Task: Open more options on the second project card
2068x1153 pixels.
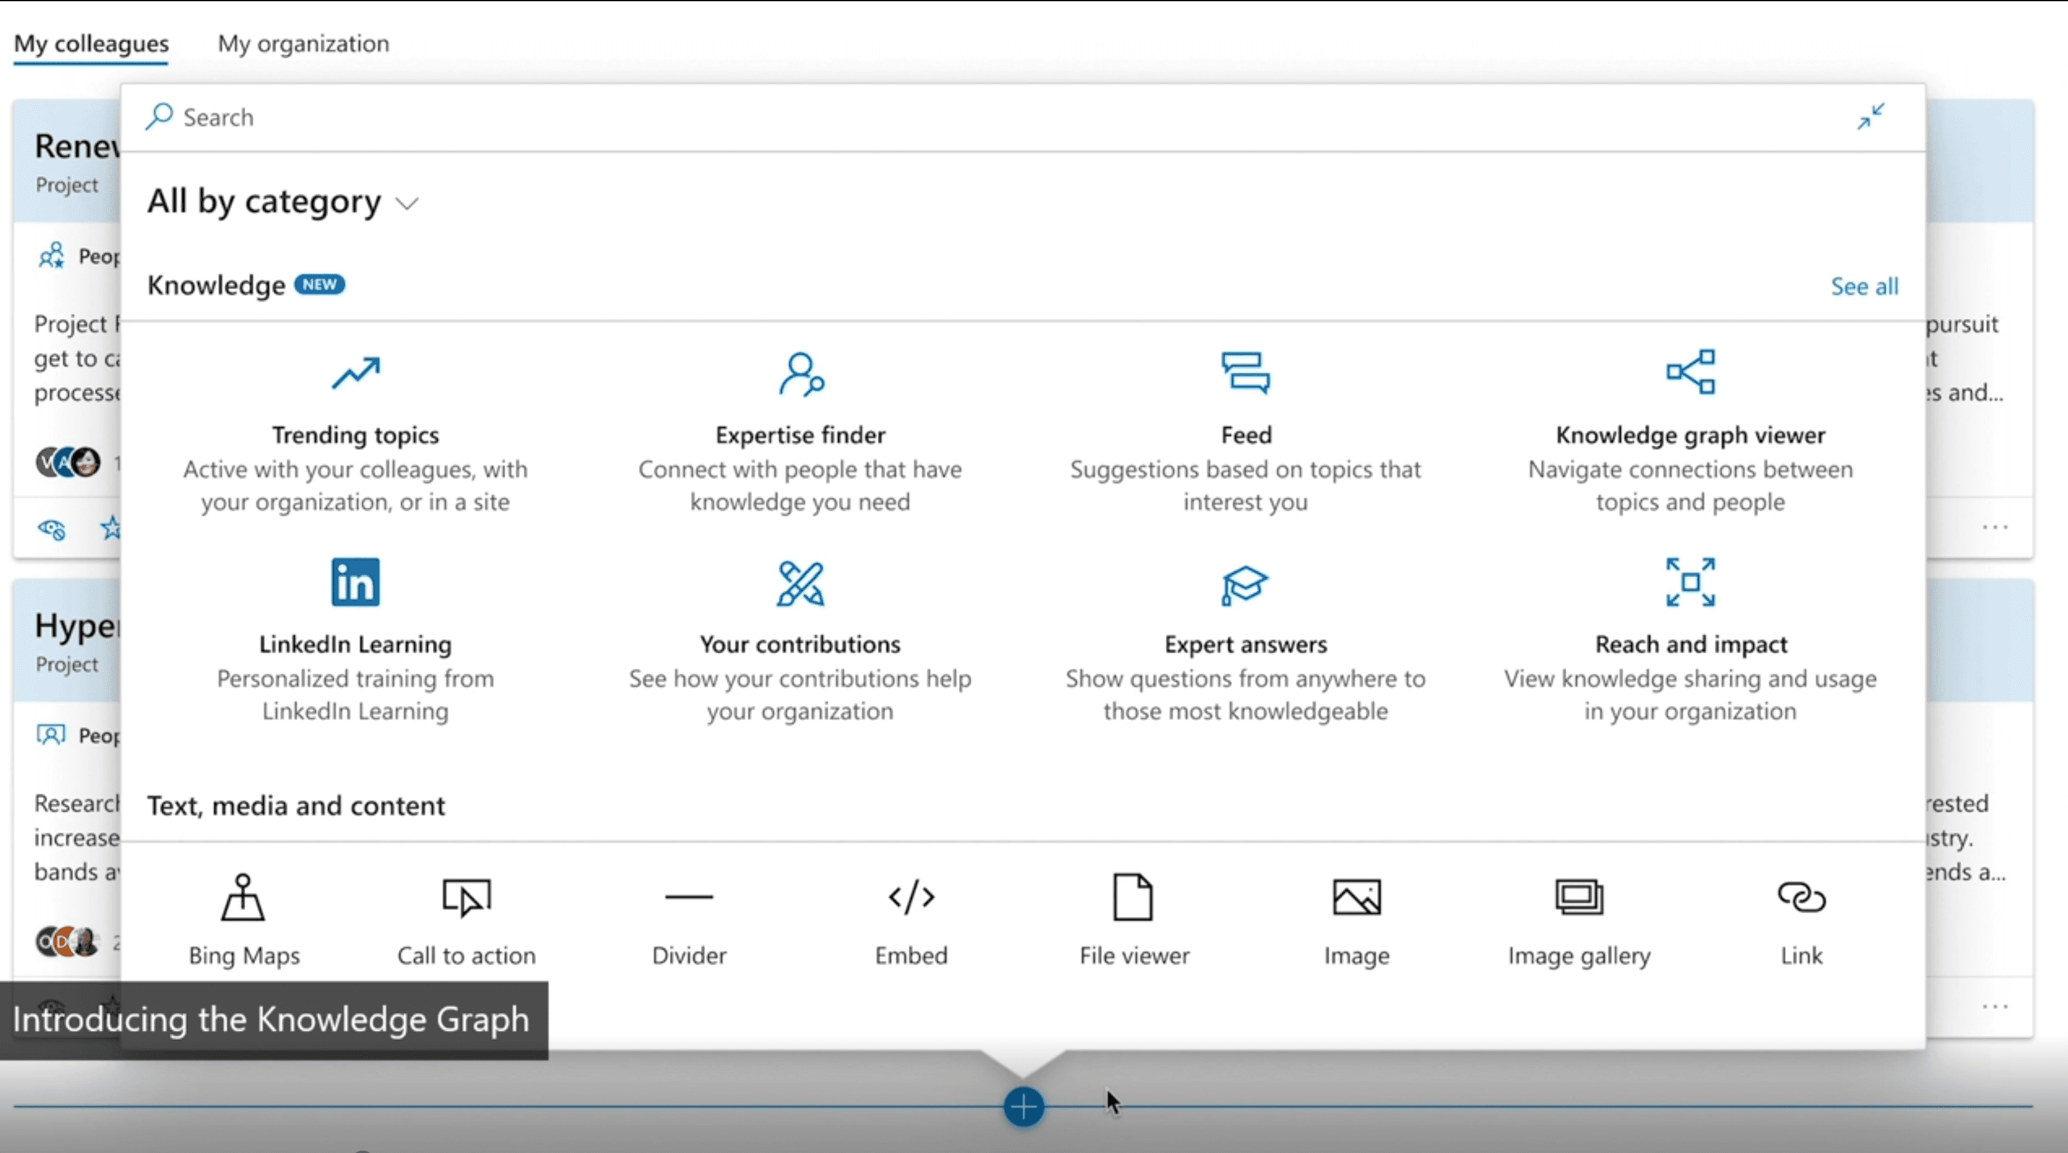Action: [x=1995, y=1006]
